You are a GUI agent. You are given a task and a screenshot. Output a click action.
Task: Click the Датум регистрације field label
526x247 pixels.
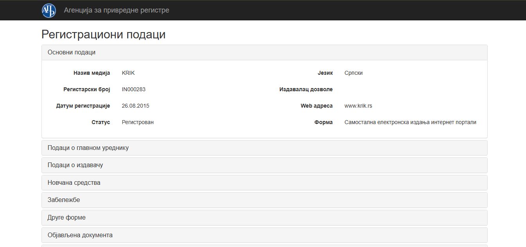tap(83, 106)
